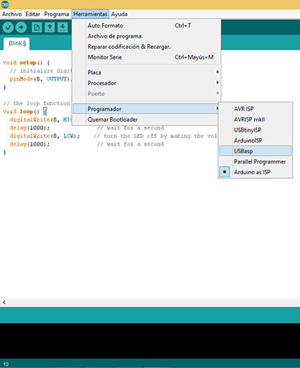
Task: Open the Ayuda menu
Action: [119, 14]
